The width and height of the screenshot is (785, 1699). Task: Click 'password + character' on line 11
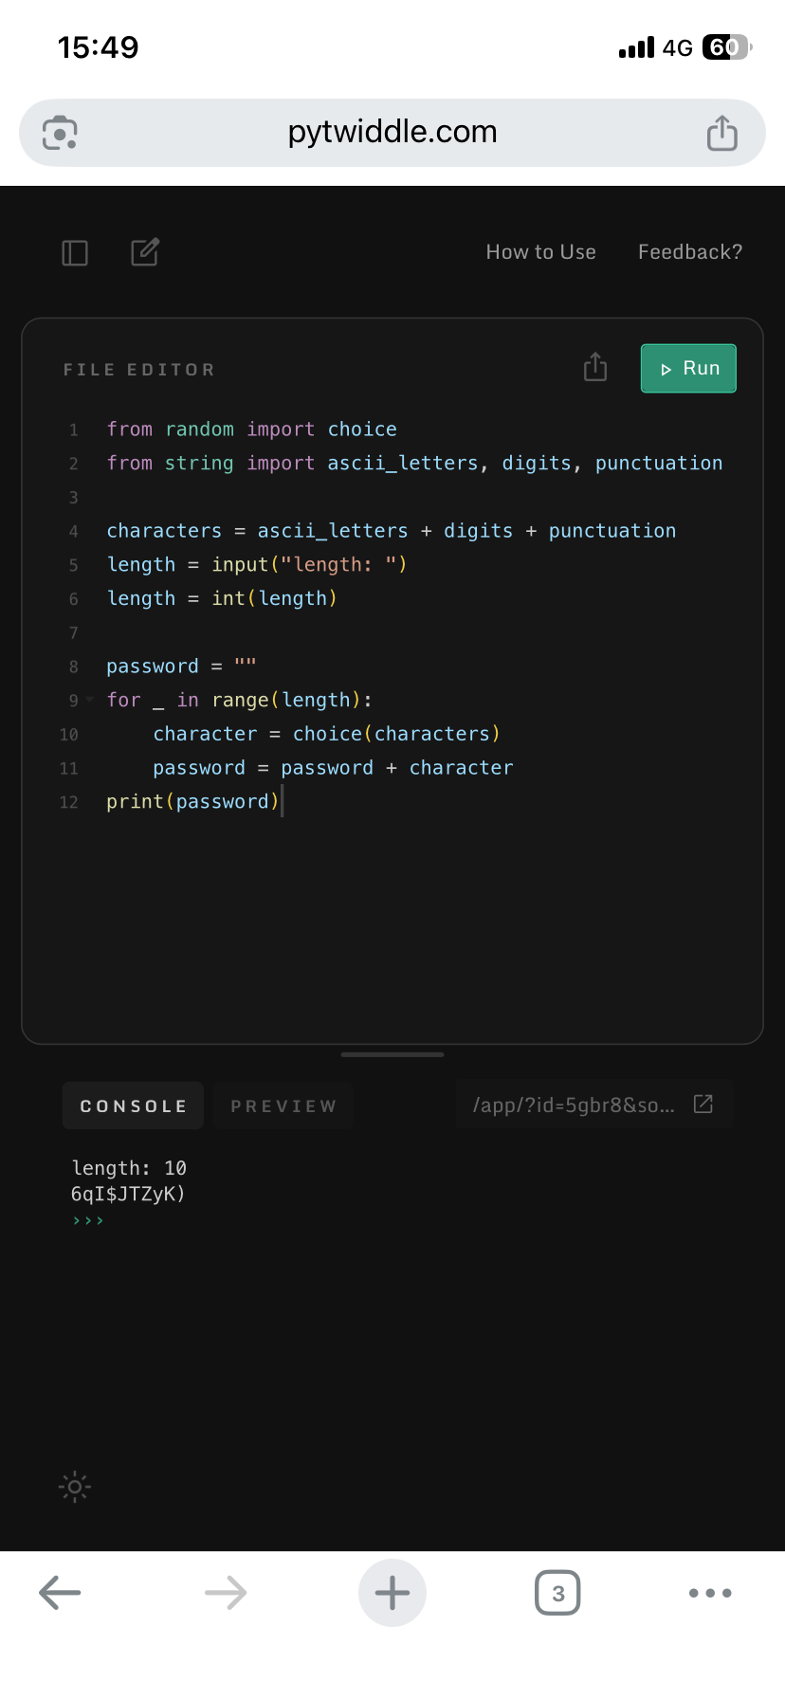tap(397, 768)
